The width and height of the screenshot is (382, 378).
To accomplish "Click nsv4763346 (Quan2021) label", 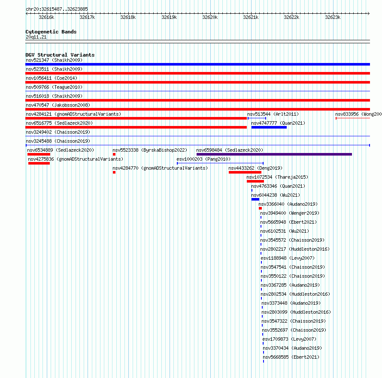I will click(x=278, y=186).
